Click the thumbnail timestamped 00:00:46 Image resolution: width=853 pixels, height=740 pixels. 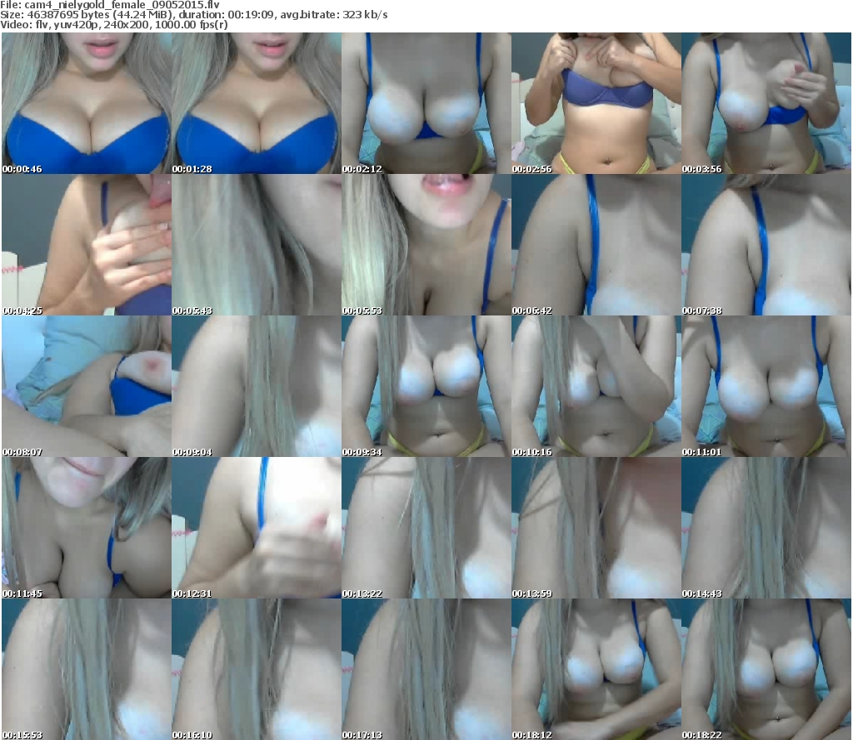86,103
